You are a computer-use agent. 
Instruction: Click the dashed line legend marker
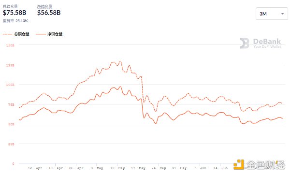pyautogui.click(x=7, y=34)
